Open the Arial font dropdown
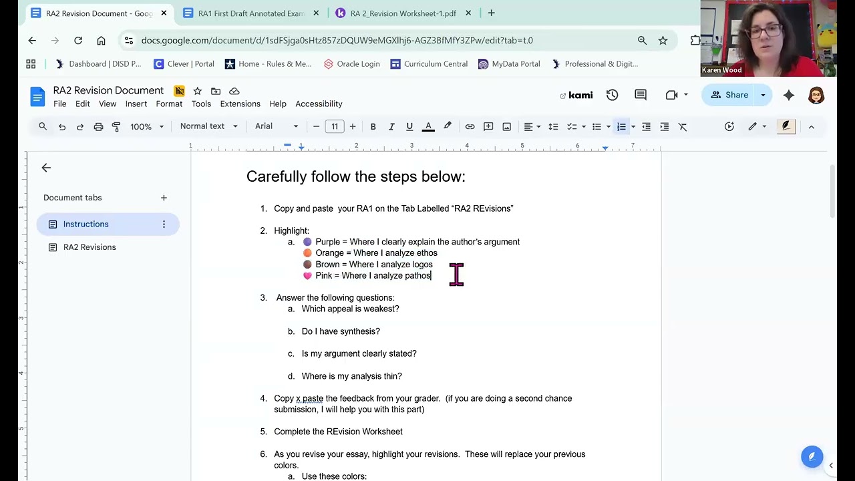 (277, 126)
